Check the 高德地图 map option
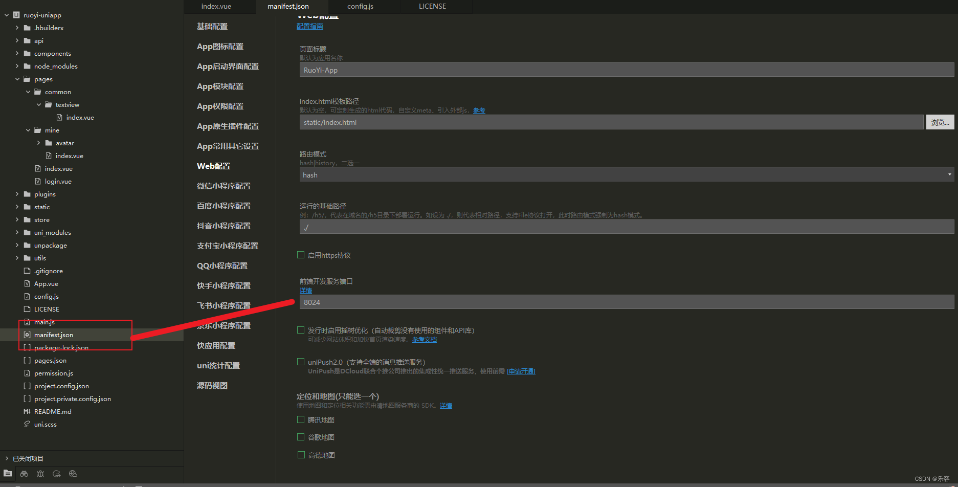 [301, 455]
